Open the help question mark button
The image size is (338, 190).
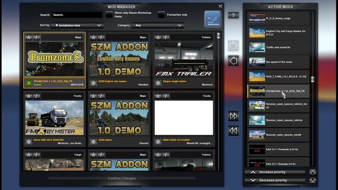coord(233,15)
